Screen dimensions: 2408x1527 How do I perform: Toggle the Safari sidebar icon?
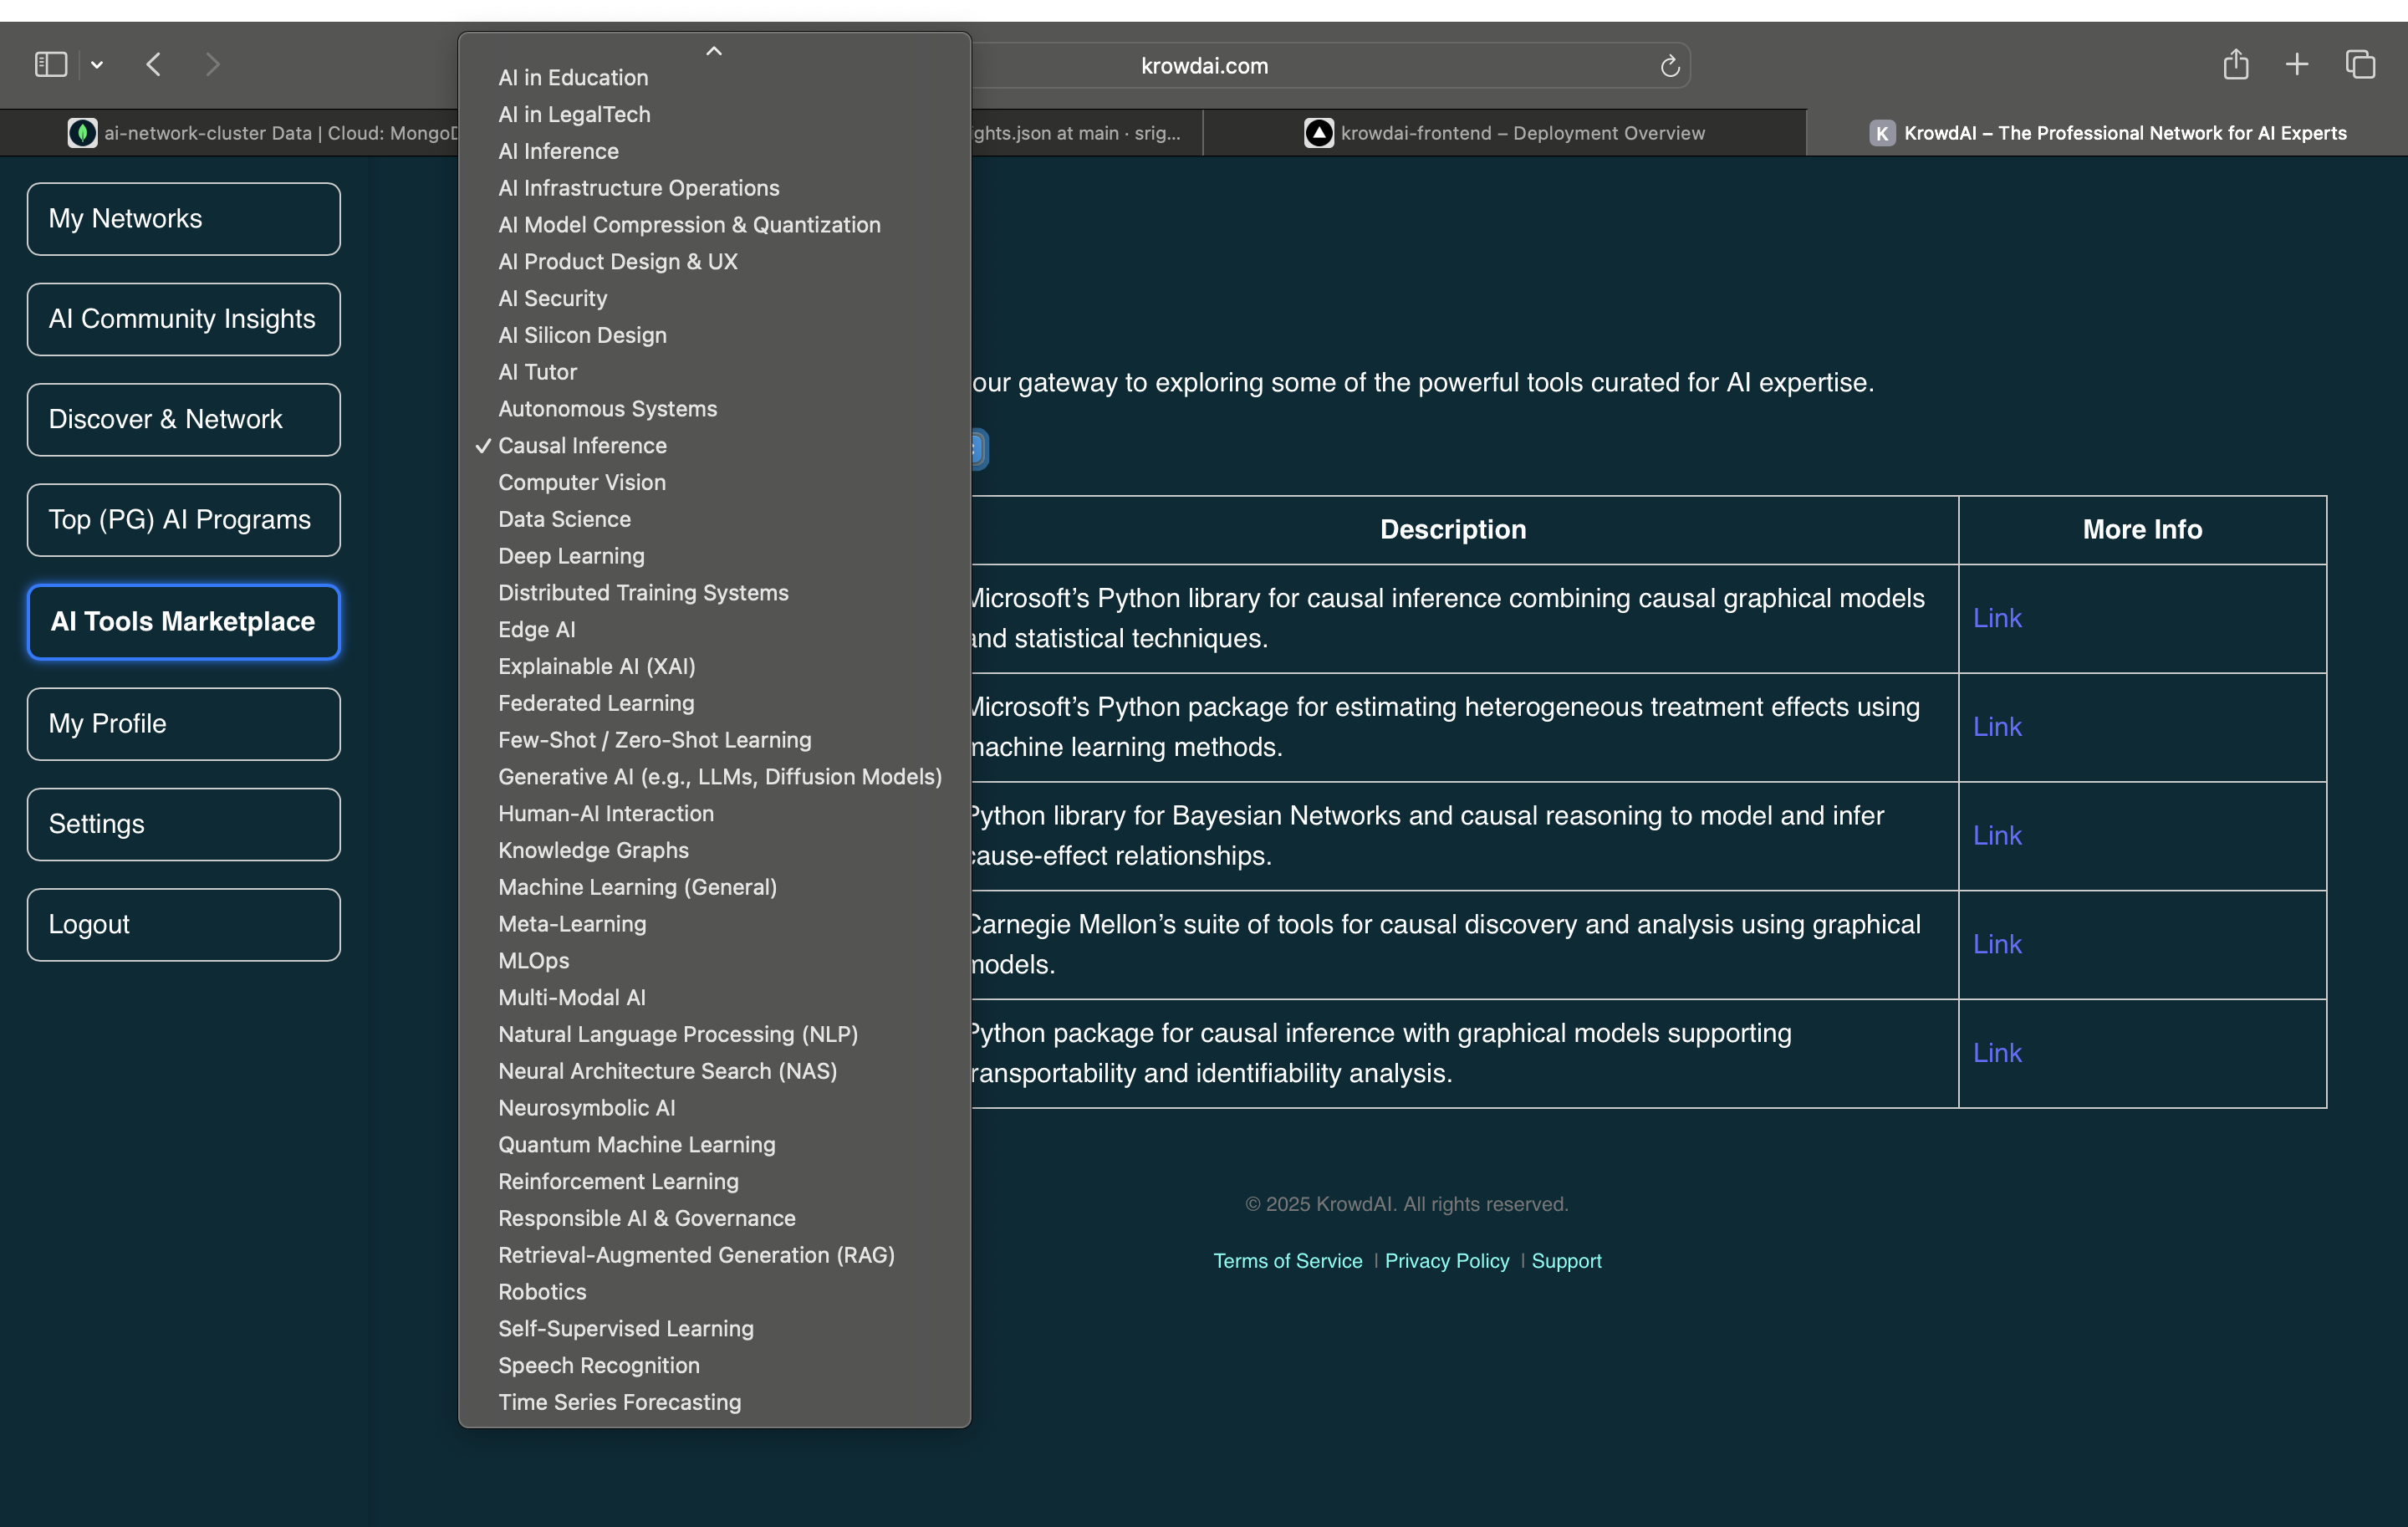[x=50, y=65]
